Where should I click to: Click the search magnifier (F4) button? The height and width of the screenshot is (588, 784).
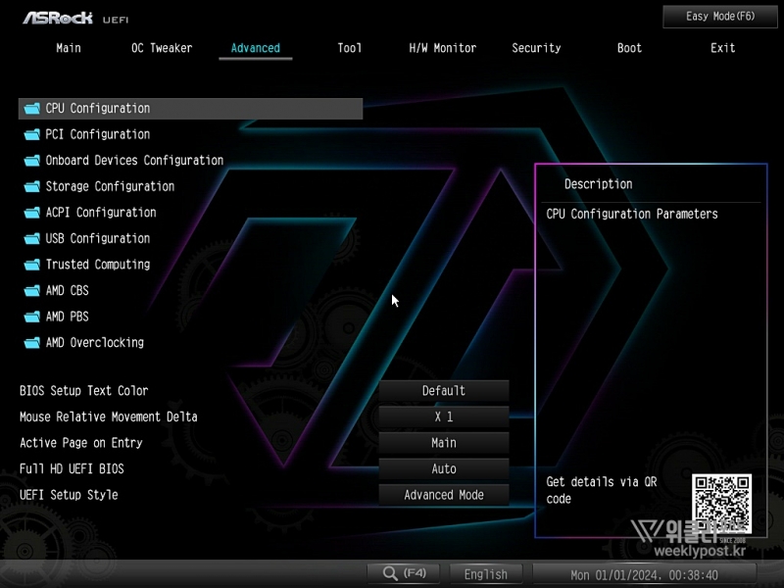pos(404,574)
